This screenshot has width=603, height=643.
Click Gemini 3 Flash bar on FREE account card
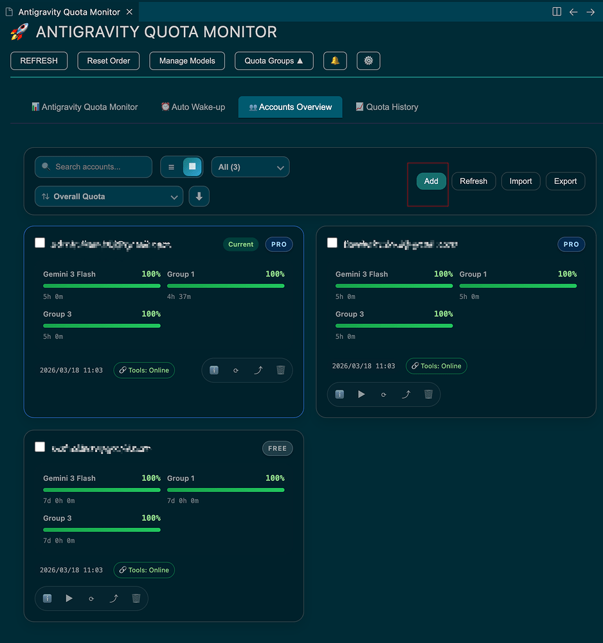click(x=102, y=490)
